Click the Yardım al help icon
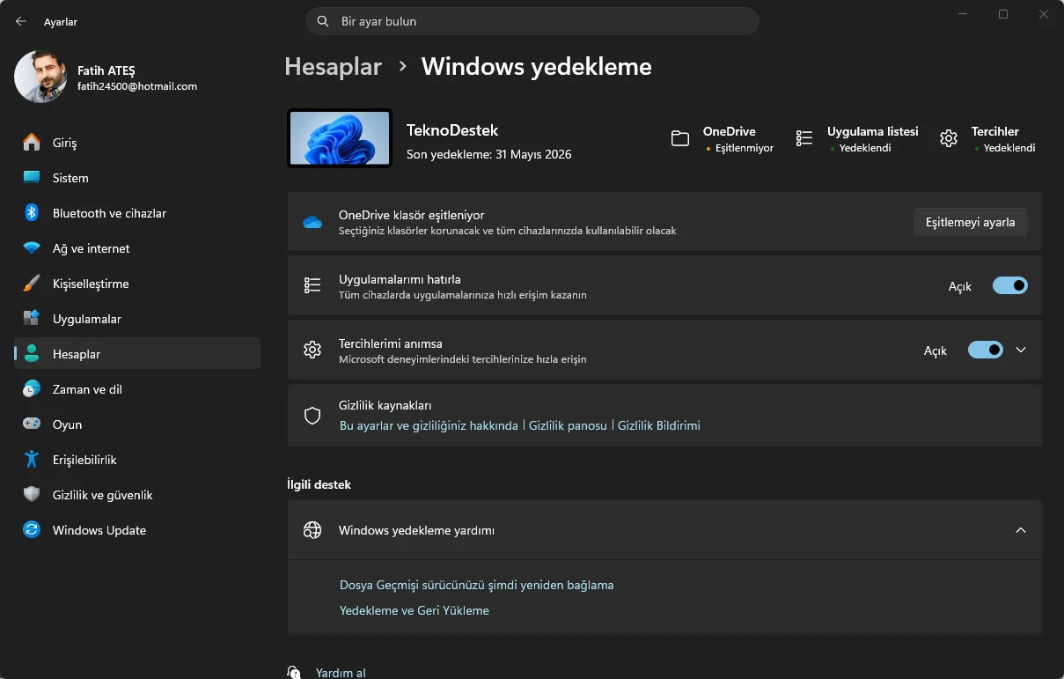This screenshot has height=679, width=1064. point(295,673)
